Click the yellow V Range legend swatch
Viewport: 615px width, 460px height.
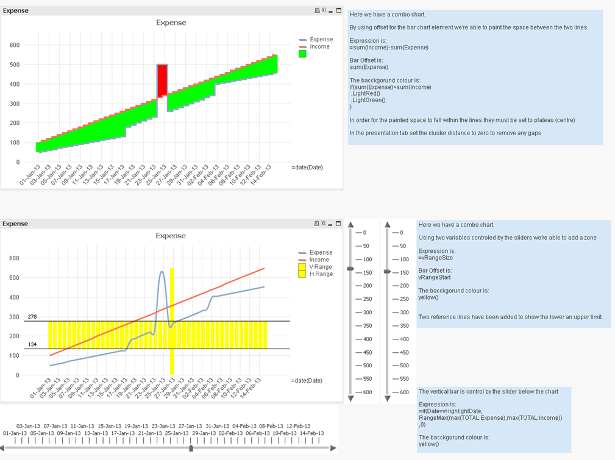[x=302, y=267]
